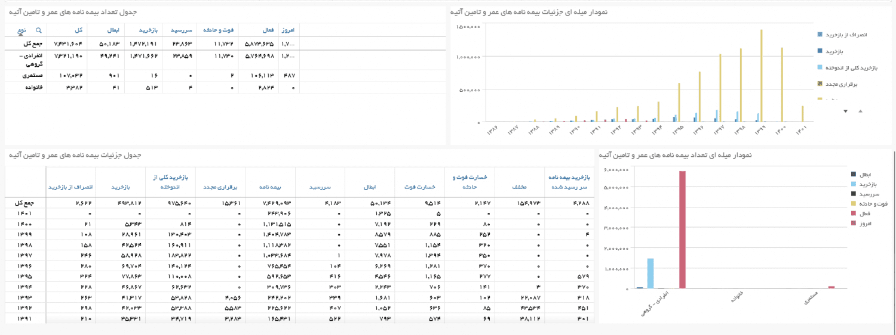This screenshot has width=896, height=335.
Task: Select year ۱۳۹۴ row in the details table
Action: coord(300,287)
